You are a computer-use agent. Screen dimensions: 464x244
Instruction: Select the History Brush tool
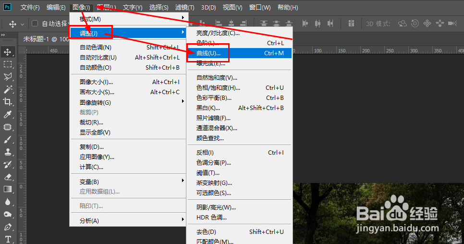point(7,164)
